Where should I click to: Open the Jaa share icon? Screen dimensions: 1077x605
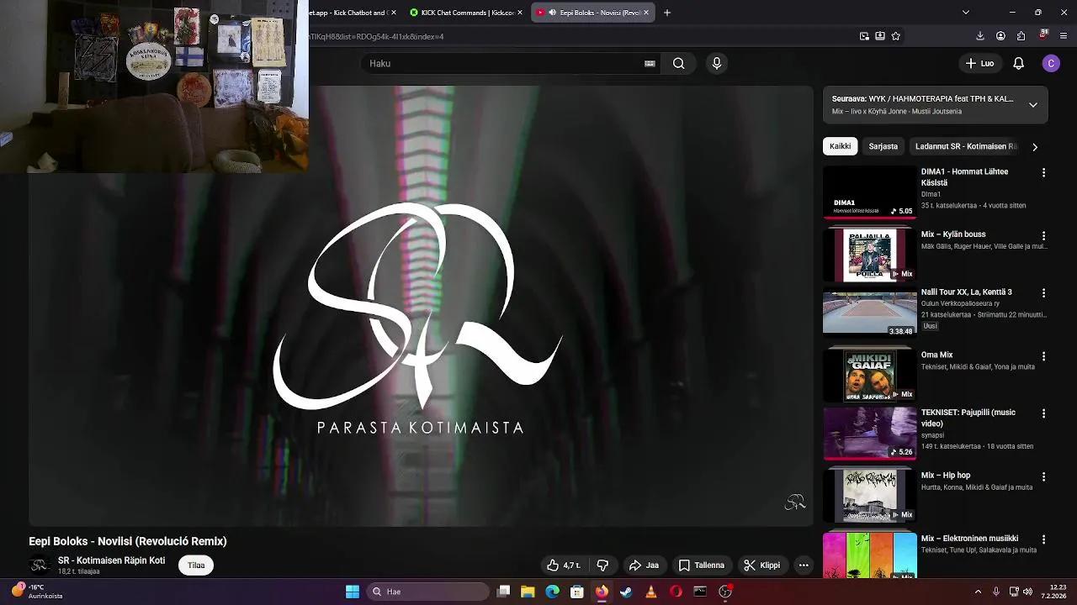click(x=634, y=565)
